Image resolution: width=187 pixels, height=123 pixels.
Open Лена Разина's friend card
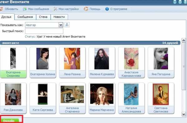tap(72, 63)
